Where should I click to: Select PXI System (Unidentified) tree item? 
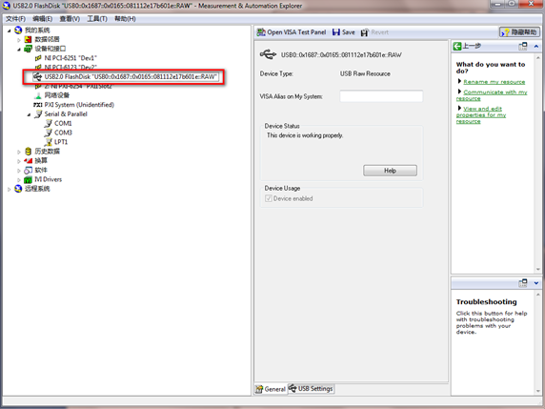tap(79, 105)
